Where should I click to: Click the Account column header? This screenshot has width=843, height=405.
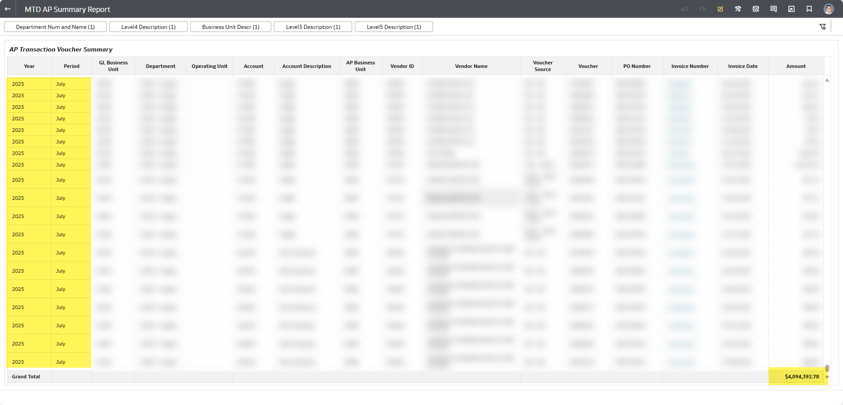coord(253,66)
